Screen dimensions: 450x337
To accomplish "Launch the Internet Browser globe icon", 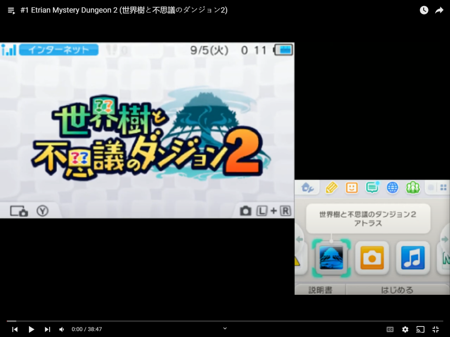I will tap(392, 188).
